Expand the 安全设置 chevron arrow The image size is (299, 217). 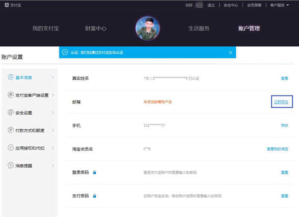click(x=53, y=113)
